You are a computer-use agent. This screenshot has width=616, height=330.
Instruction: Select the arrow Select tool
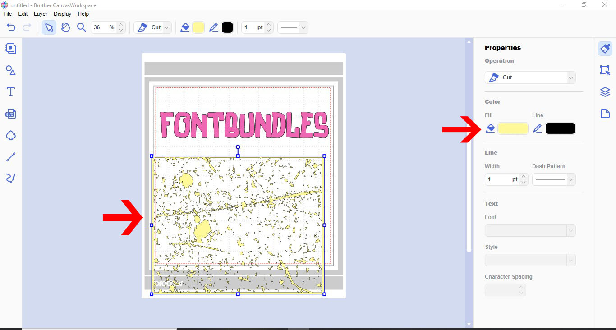click(x=49, y=27)
